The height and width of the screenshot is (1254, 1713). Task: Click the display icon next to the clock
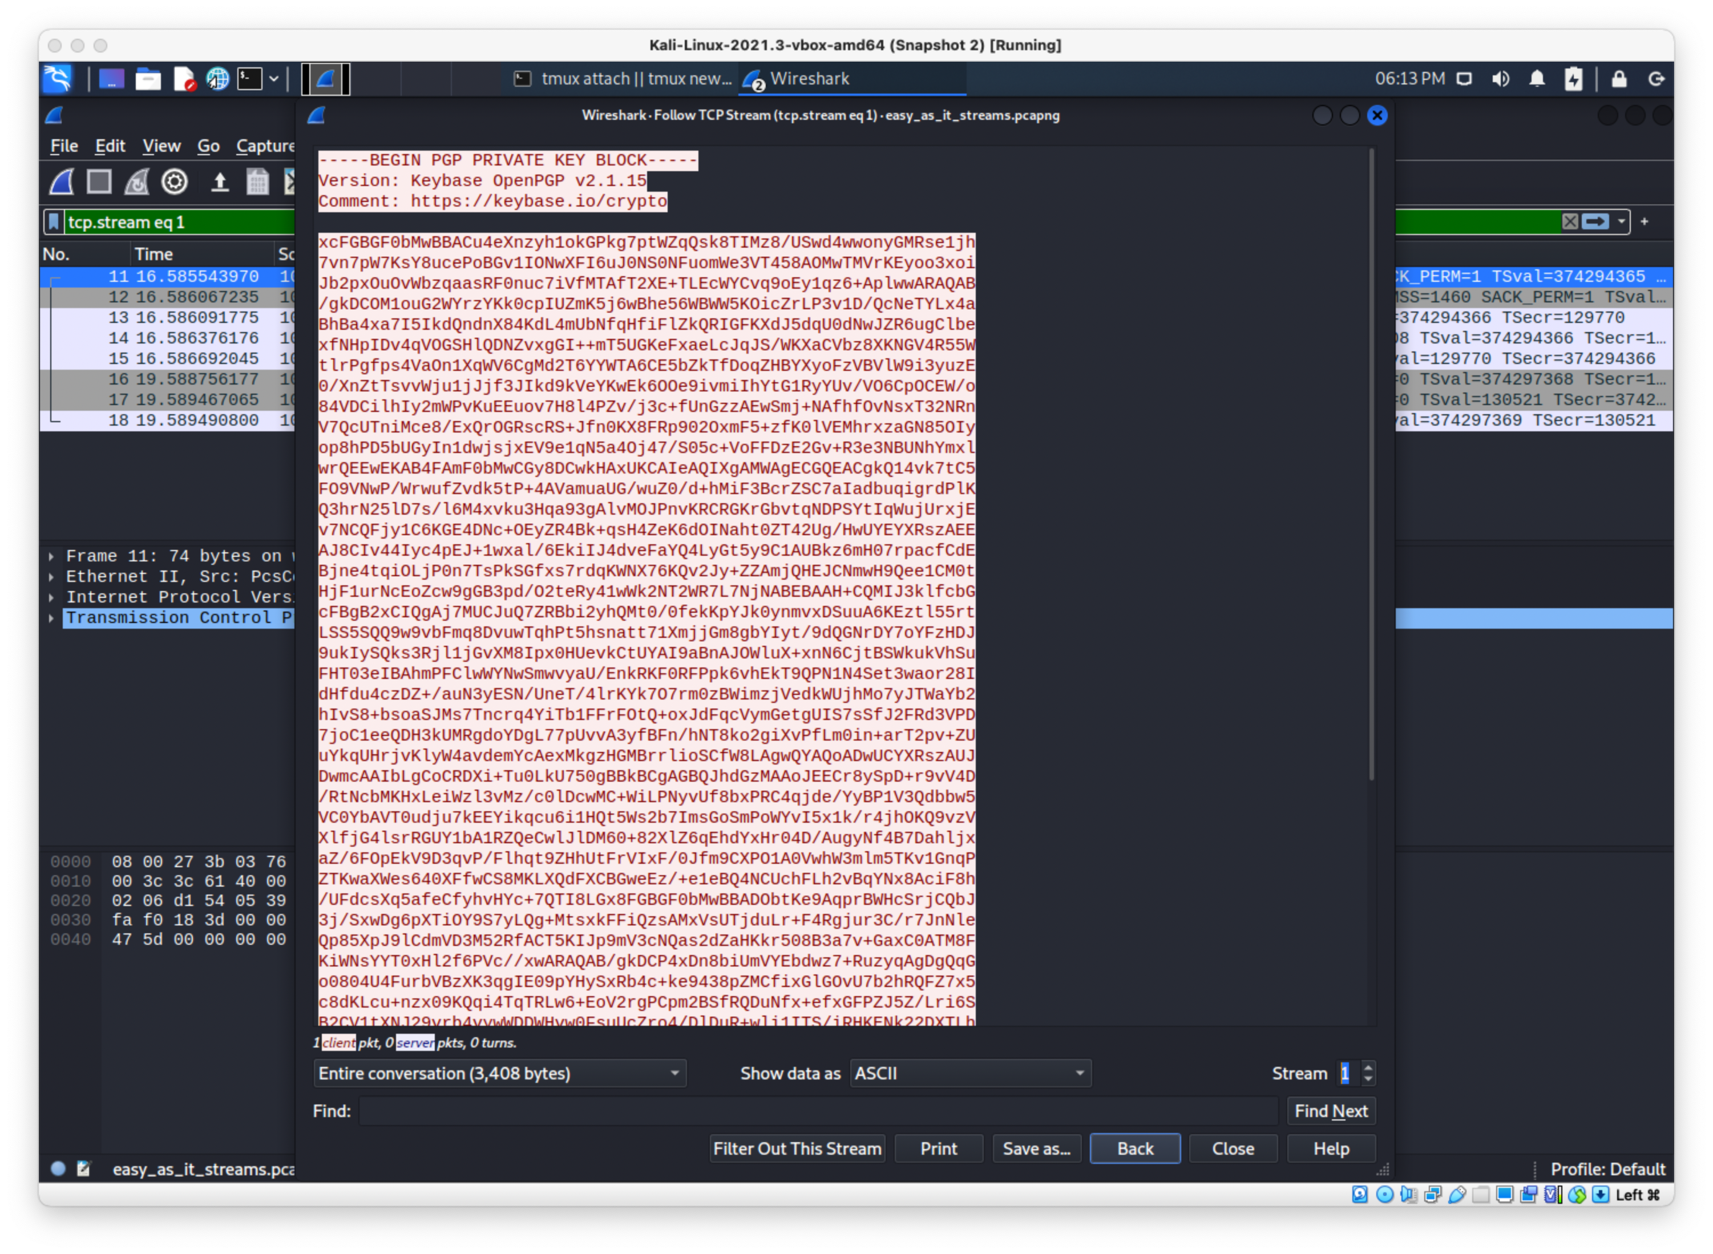1464,79
